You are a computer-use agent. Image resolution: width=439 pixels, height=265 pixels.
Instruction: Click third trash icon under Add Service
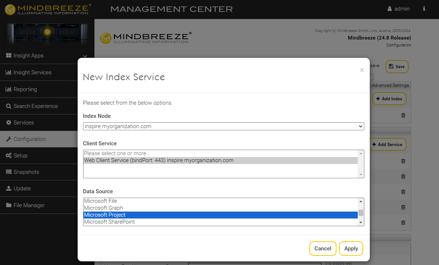point(403,192)
